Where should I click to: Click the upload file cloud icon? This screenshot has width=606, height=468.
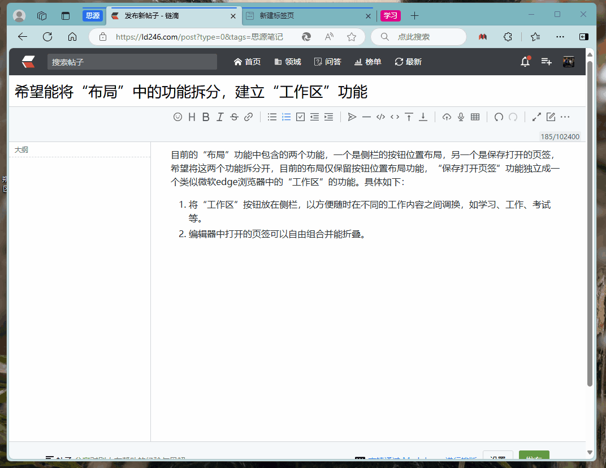click(447, 117)
